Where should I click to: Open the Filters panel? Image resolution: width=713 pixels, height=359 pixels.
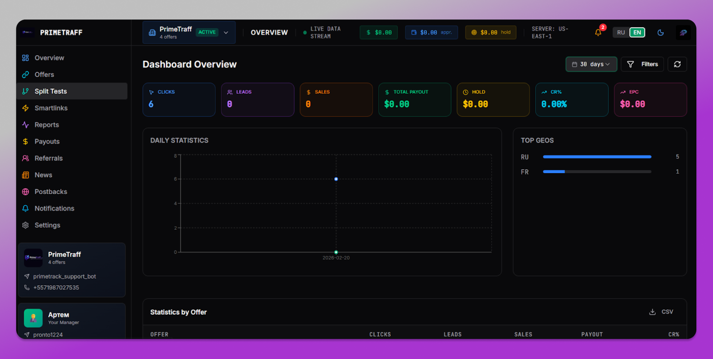pyautogui.click(x=642, y=64)
